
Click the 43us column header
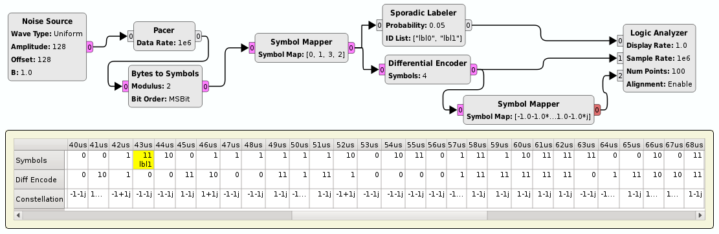[x=144, y=145]
